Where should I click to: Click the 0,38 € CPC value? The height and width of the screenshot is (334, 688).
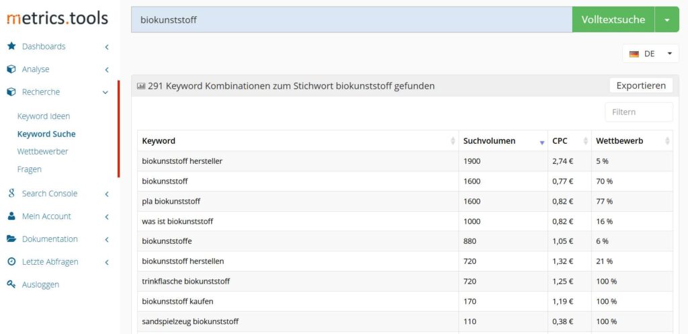click(562, 322)
